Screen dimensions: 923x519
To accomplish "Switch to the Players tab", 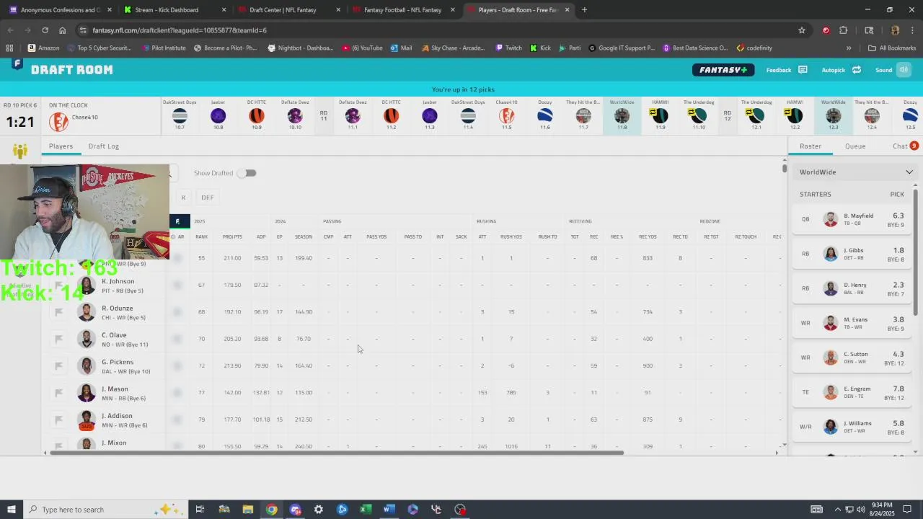I will click(x=61, y=146).
